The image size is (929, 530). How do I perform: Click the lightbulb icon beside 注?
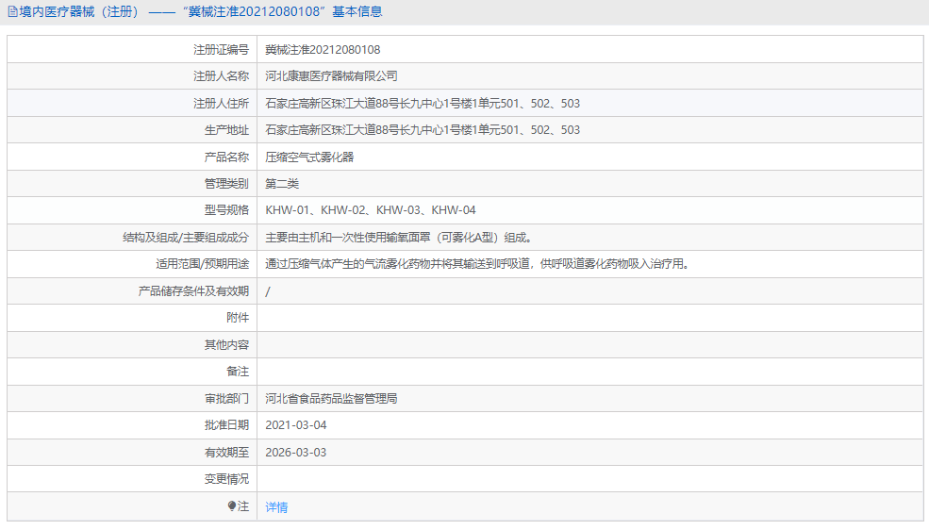click(232, 505)
